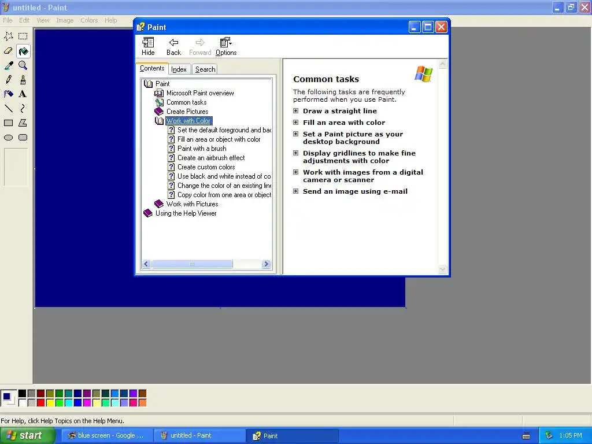Go Back in the help viewer

click(173, 47)
